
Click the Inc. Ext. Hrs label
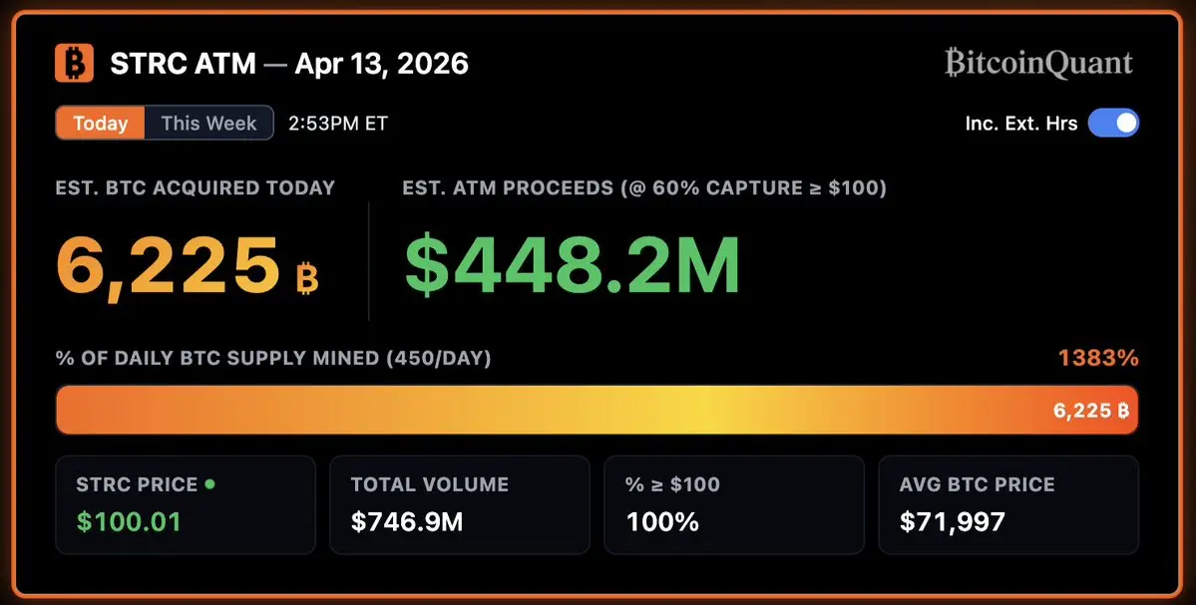(x=1021, y=124)
